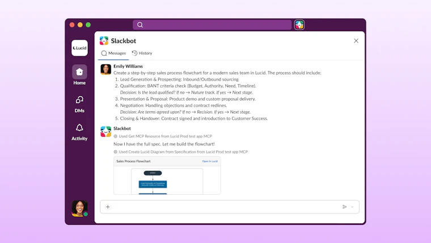Click the Open in Lucid link
Screen dimensions: 431x243
tap(210, 161)
